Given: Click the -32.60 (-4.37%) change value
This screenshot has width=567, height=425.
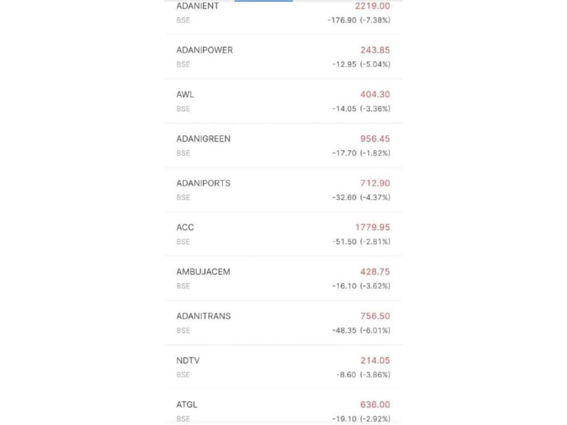Looking at the screenshot, I should (361, 198).
